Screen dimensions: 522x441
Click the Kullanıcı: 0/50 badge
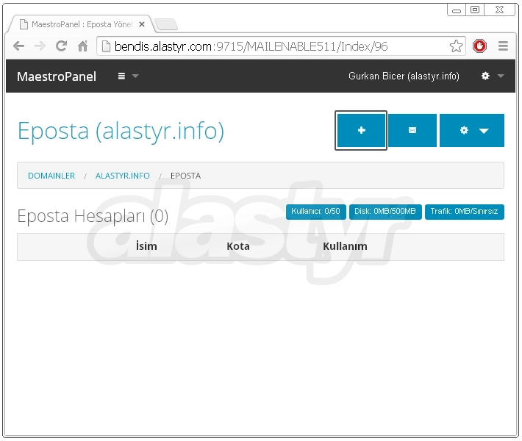tap(315, 212)
